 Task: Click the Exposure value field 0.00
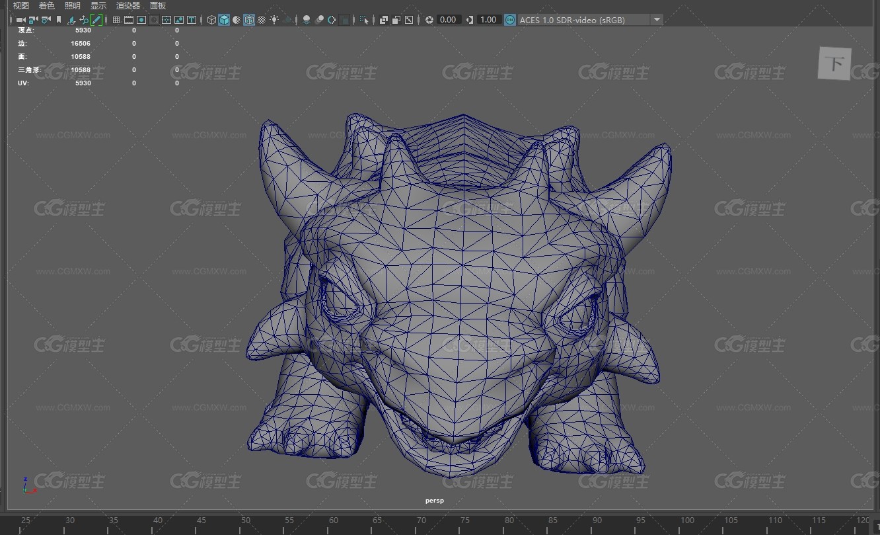[x=449, y=20]
